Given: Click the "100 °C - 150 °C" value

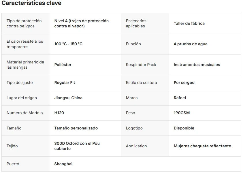Looking at the screenshot, I should coord(68,44).
